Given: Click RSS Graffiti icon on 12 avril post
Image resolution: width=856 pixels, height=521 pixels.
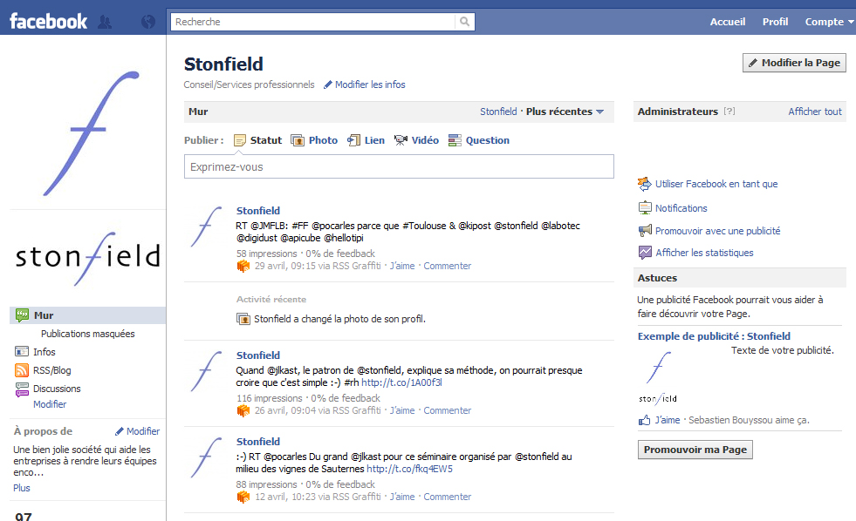Looking at the screenshot, I should (243, 497).
